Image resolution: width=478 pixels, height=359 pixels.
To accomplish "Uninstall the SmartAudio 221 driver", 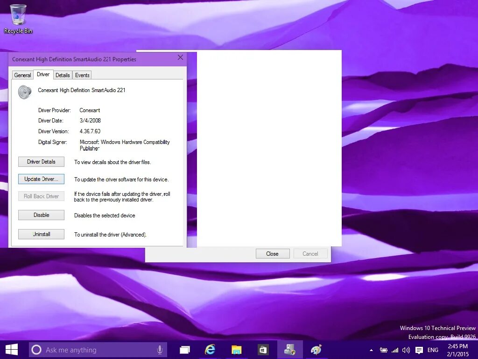I will pyautogui.click(x=41, y=234).
